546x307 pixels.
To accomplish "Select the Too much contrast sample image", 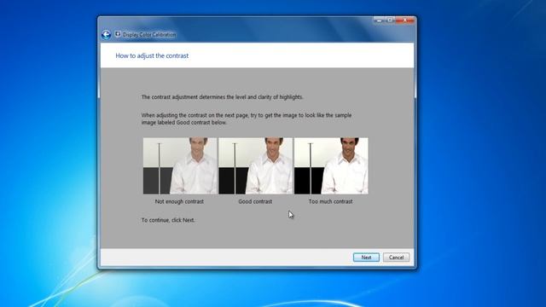I will click(331, 165).
